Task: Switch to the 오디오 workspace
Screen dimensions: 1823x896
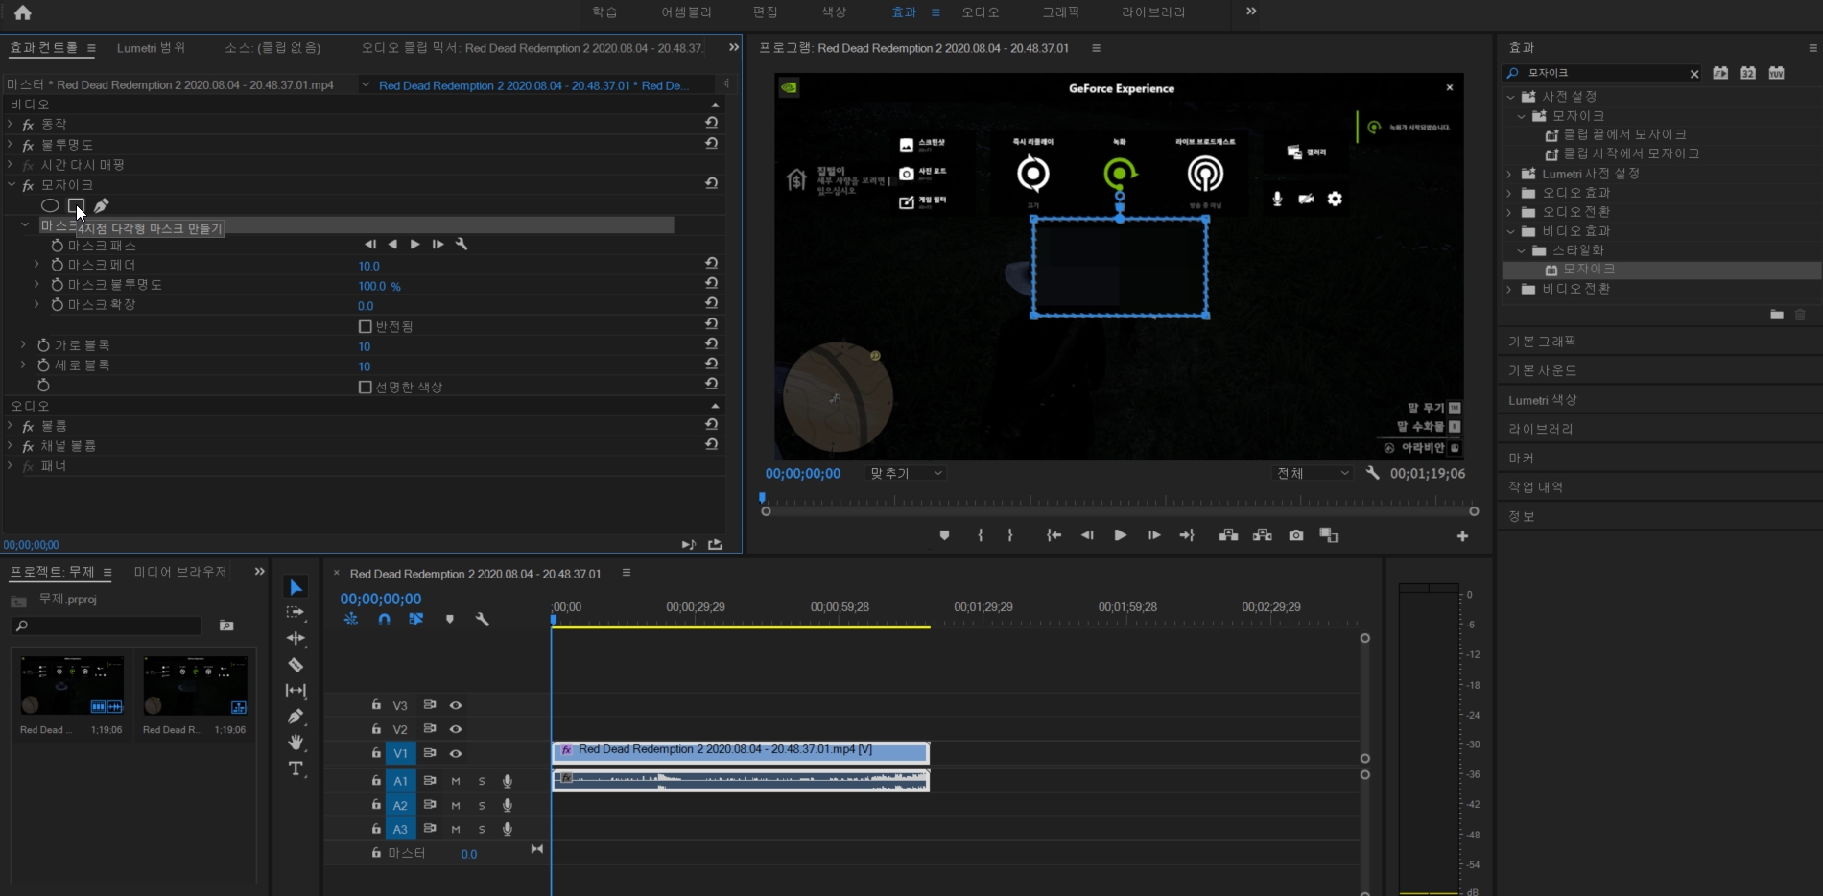Action: point(981,12)
